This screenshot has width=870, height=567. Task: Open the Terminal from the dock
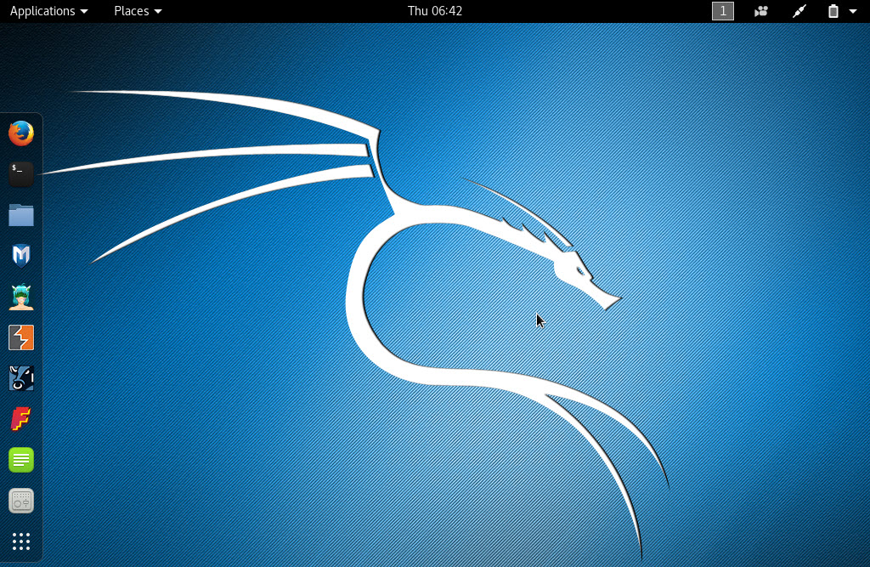click(x=21, y=174)
